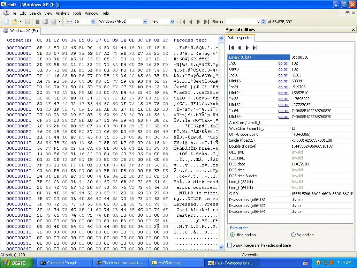Open the Windows (ANSI) charset dropdown
Screen dimensions: 357x268
tap(145, 22)
